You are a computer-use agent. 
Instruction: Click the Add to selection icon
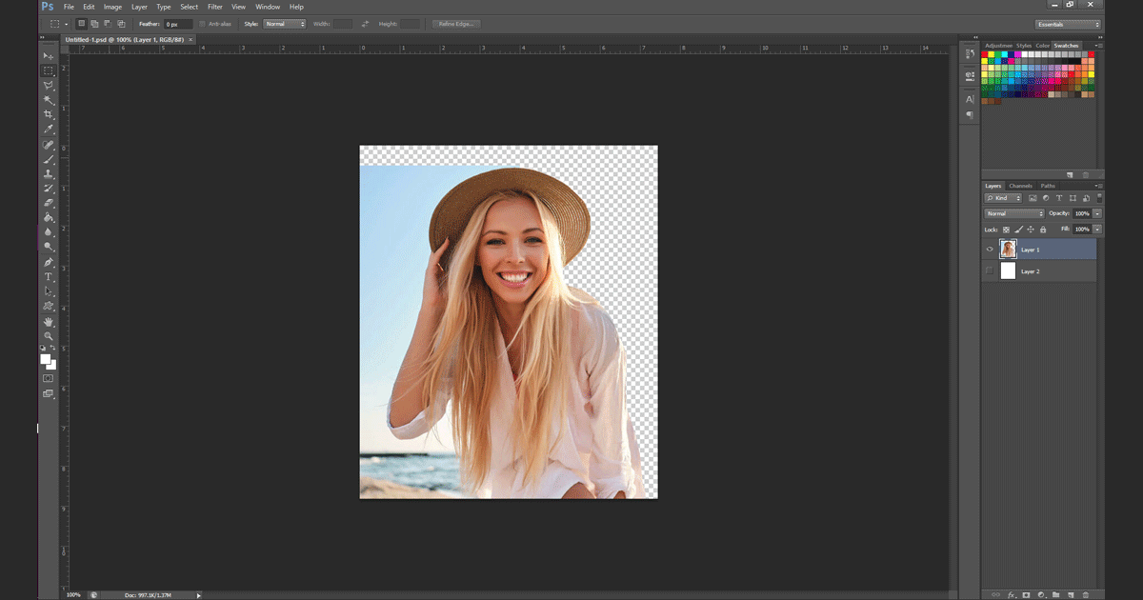coord(94,23)
